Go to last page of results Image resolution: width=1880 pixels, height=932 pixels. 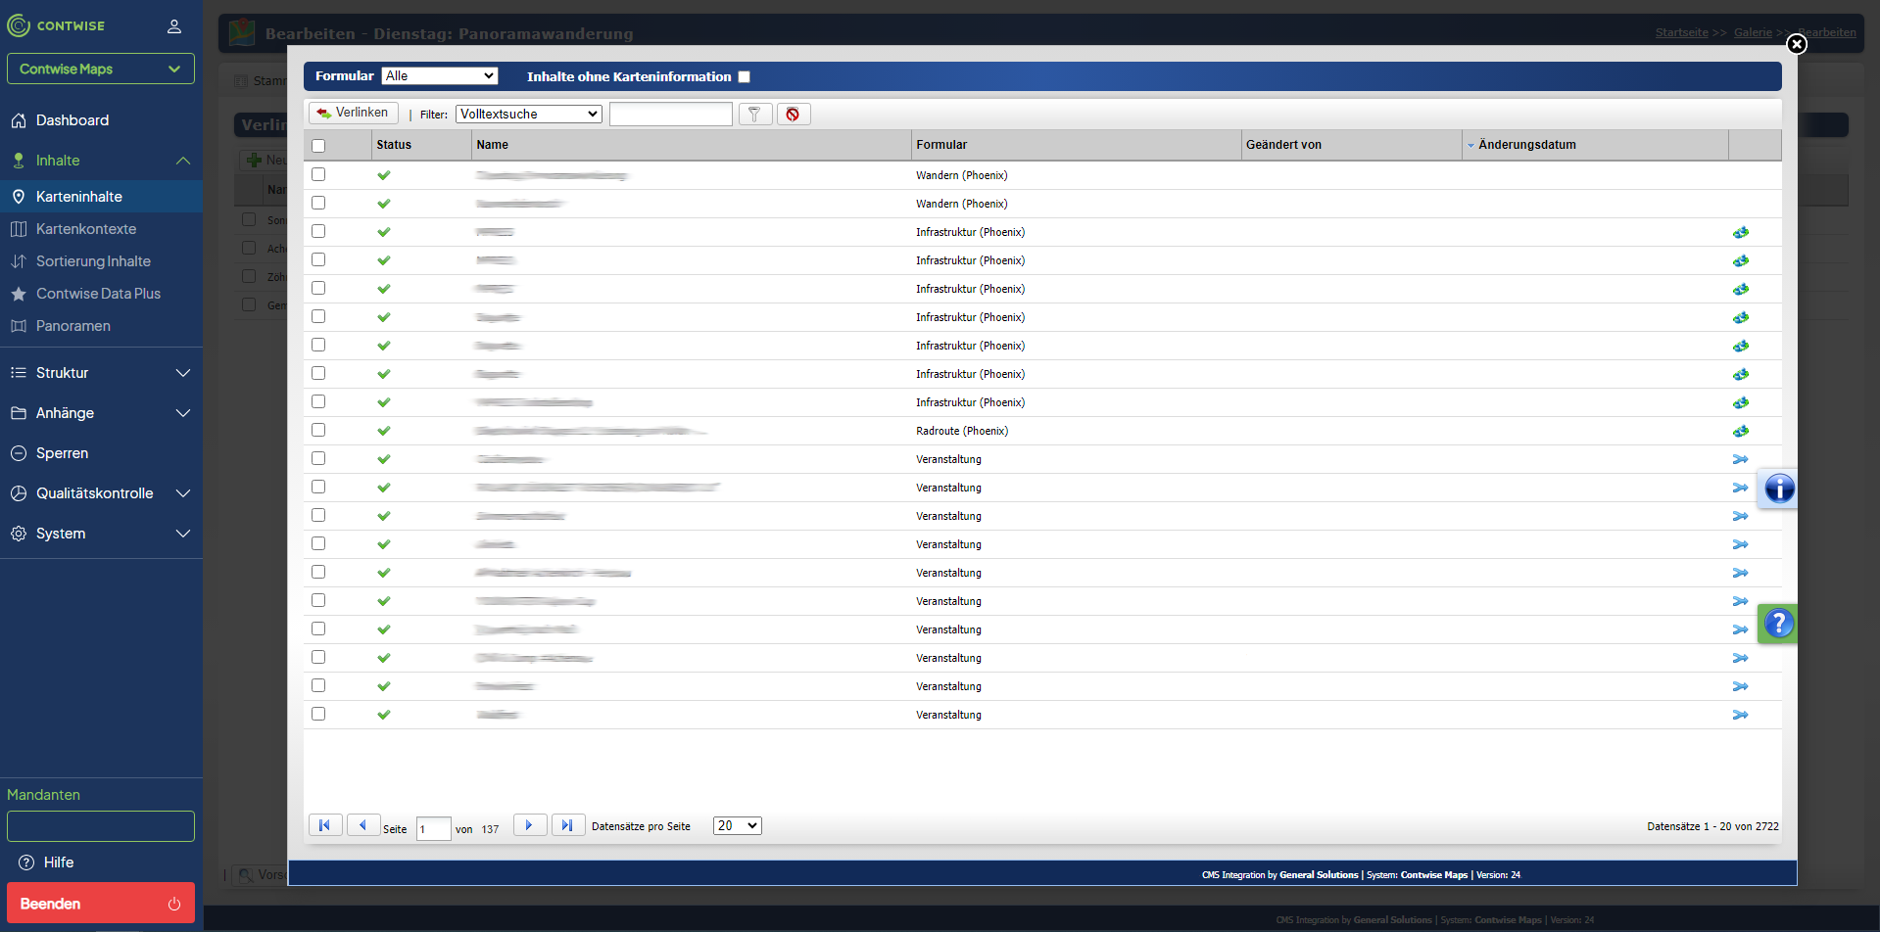[568, 825]
